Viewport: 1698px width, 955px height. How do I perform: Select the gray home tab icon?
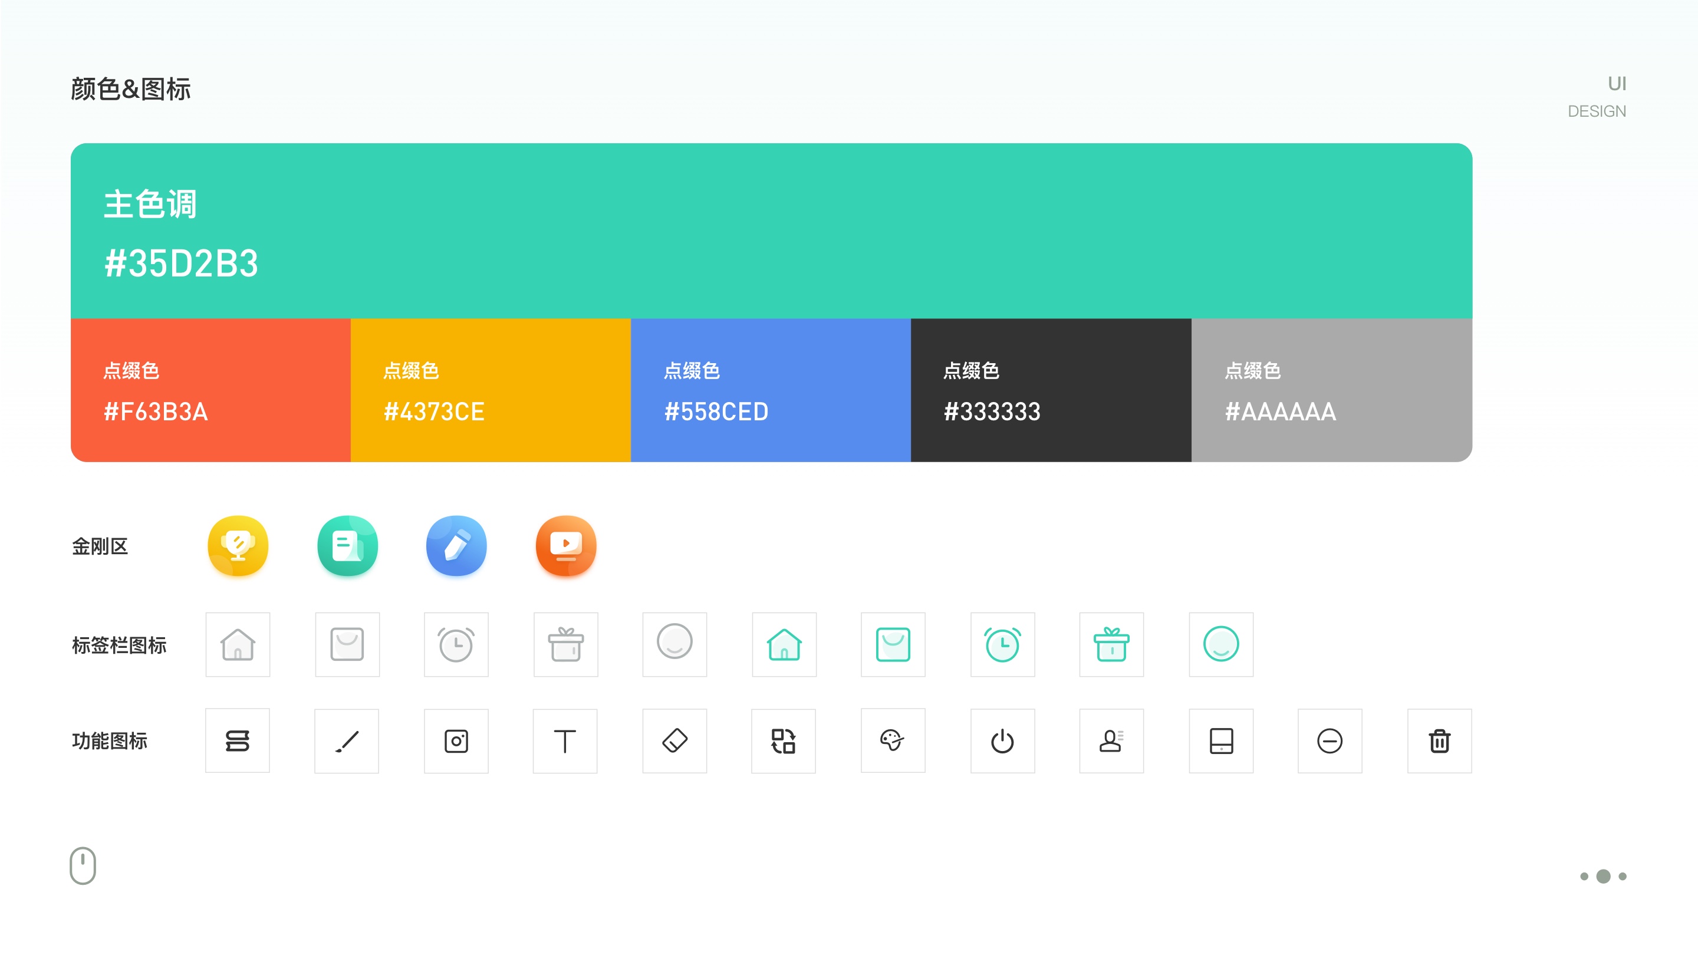click(238, 644)
